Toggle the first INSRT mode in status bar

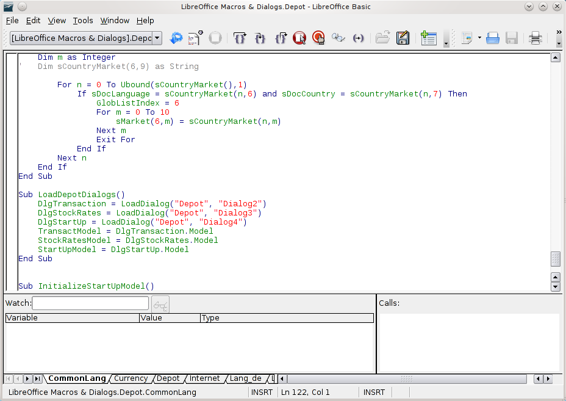tap(262, 392)
